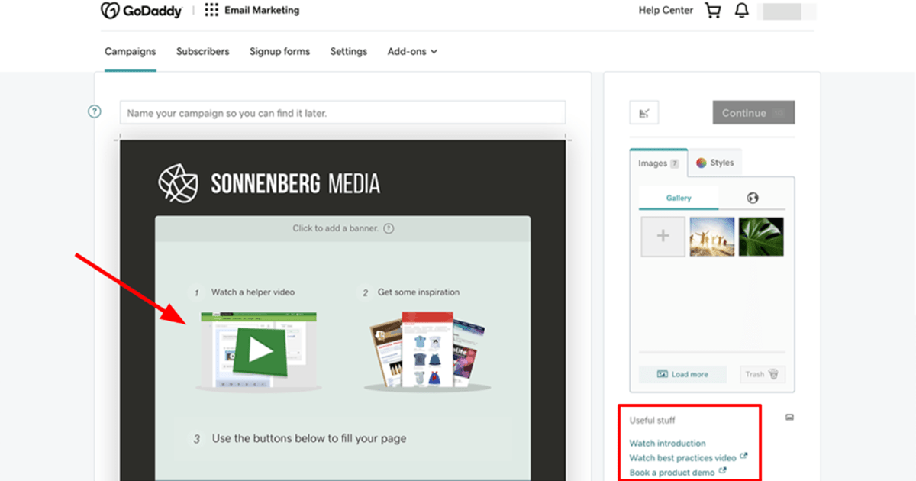Image resolution: width=916 pixels, height=481 pixels.
Task: Go to the Subscribers tab
Action: tap(202, 52)
